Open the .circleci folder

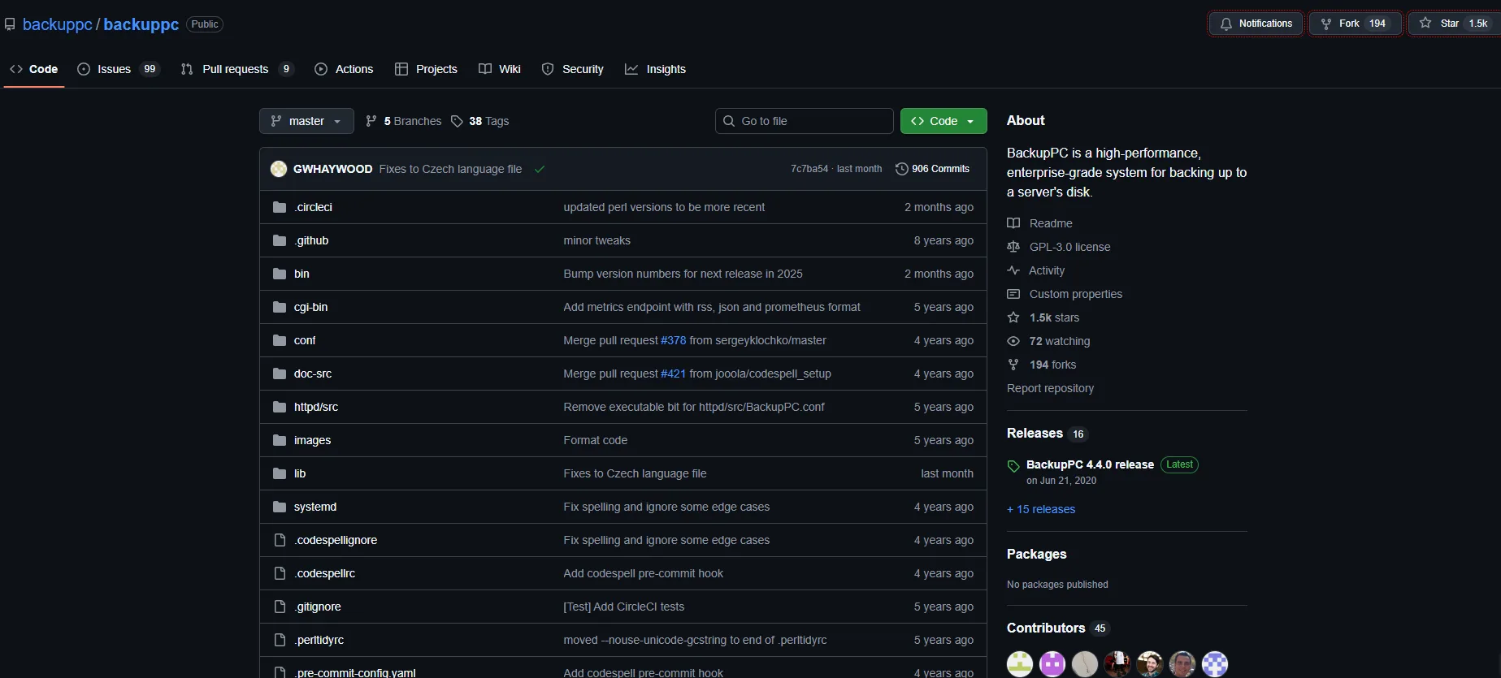(313, 207)
